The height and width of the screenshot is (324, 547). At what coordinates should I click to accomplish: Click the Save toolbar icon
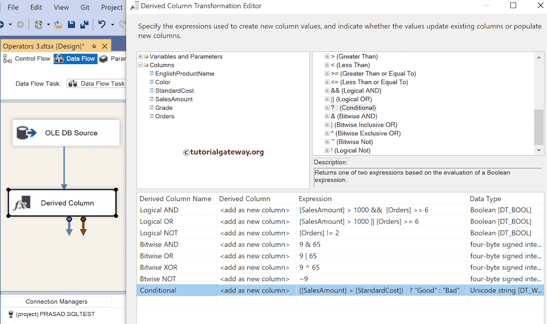[x=72, y=24]
